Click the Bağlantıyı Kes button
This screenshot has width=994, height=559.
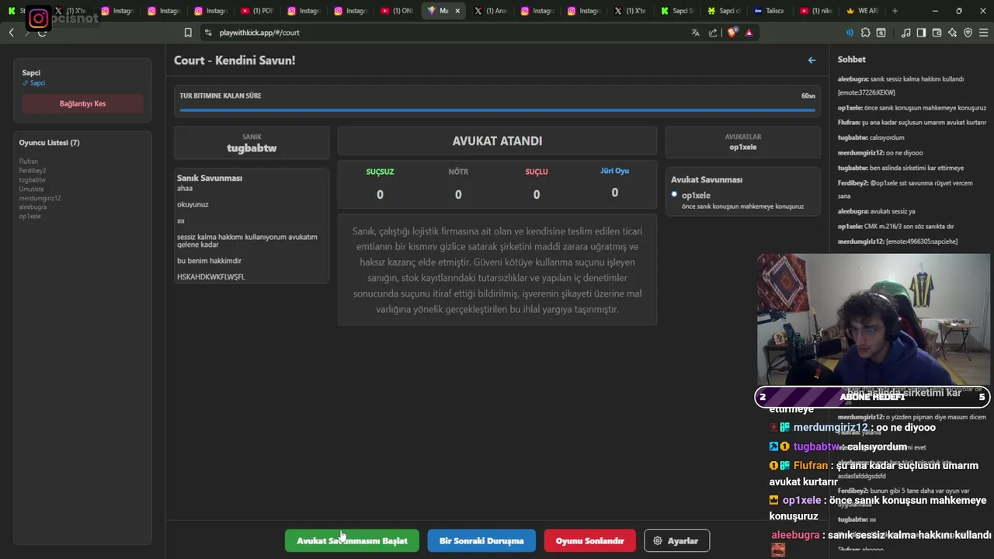pos(82,104)
